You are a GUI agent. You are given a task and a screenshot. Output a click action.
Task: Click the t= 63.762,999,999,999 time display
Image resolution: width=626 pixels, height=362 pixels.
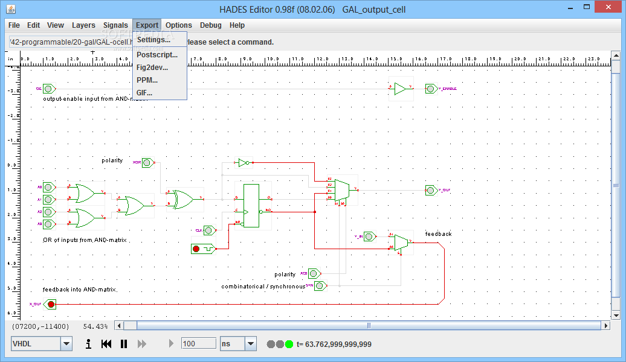tap(334, 344)
